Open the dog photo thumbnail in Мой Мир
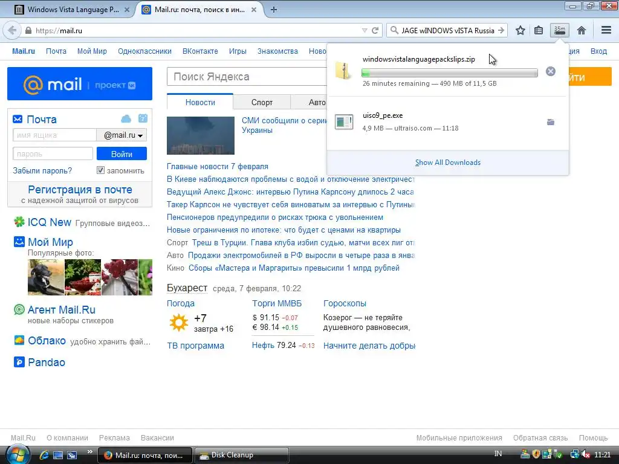 click(x=46, y=277)
